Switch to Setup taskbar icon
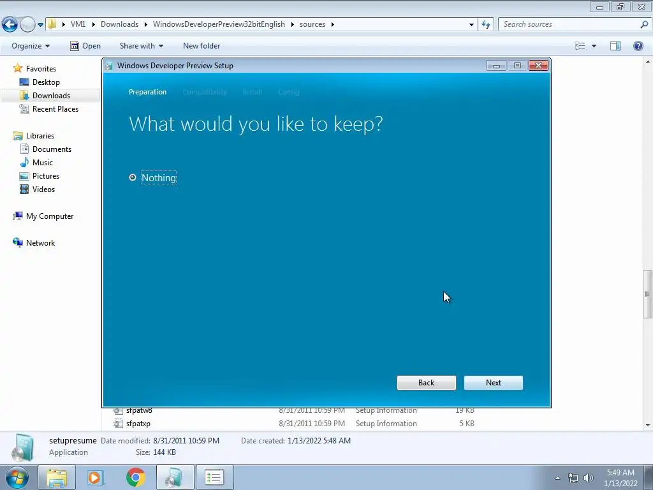Image resolution: width=653 pixels, height=490 pixels. 175,477
